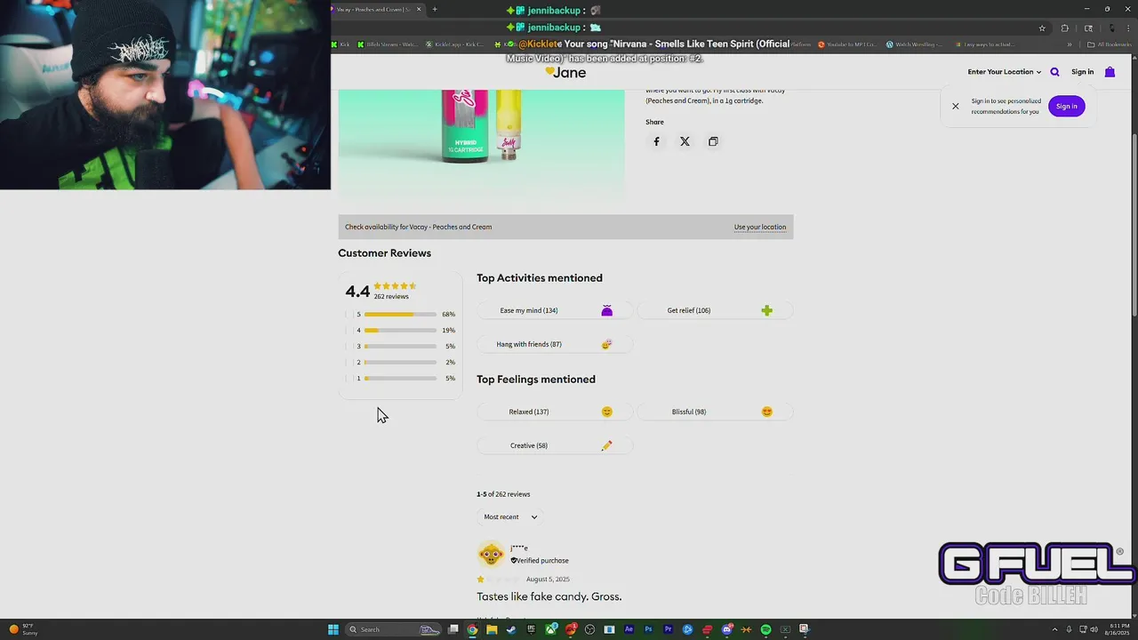Image resolution: width=1138 pixels, height=640 pixels.
Task: Open the Kicklet.app bookmark
Action: coord(455,44)
